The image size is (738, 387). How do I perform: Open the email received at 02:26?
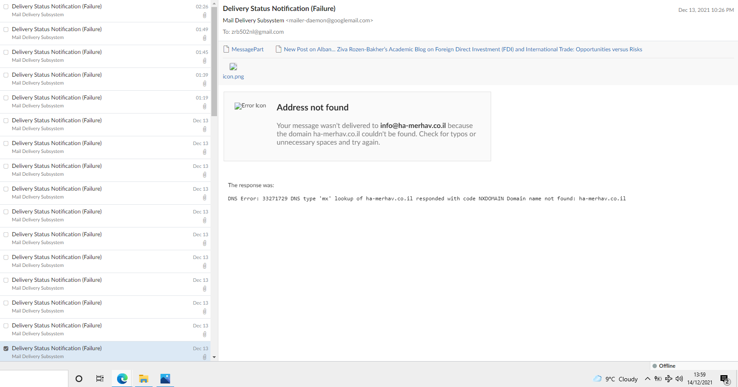105,11
